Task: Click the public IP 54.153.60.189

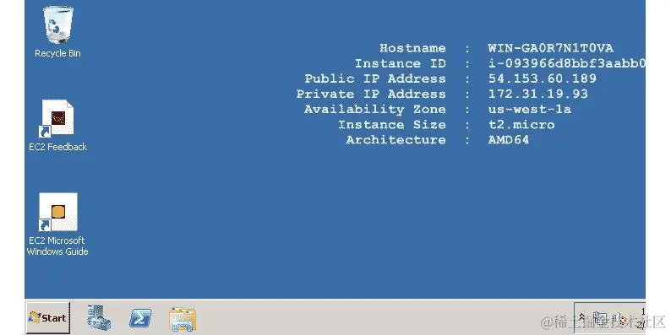Action: (x=543, y=78)
